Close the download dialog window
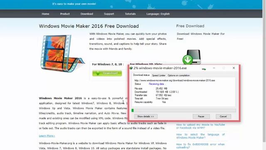Image resolution: width=266 pixels, height=150 pixels. [x=234, y=68]
